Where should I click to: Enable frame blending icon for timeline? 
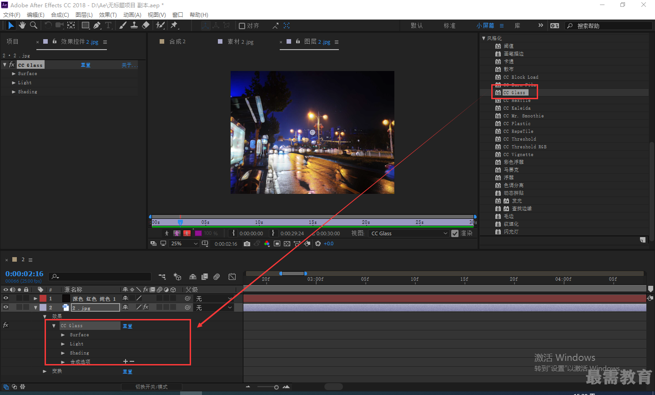[205, 277]
